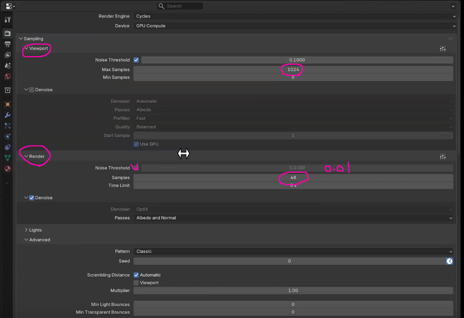Uncheck Scrambling Distance Automatic
Viewport: 464px width, 318px height.
[136, 275]
